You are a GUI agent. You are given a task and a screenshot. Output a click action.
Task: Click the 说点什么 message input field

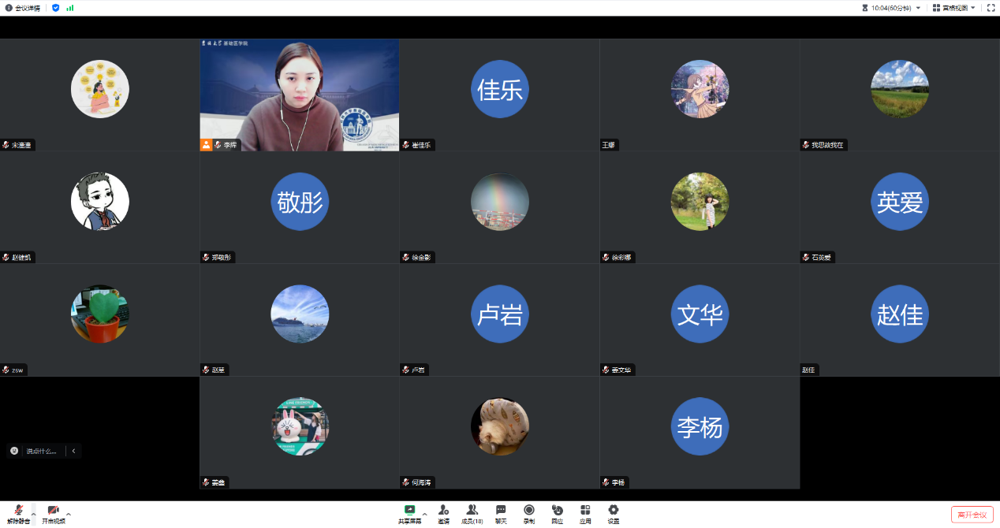(41, 451)
